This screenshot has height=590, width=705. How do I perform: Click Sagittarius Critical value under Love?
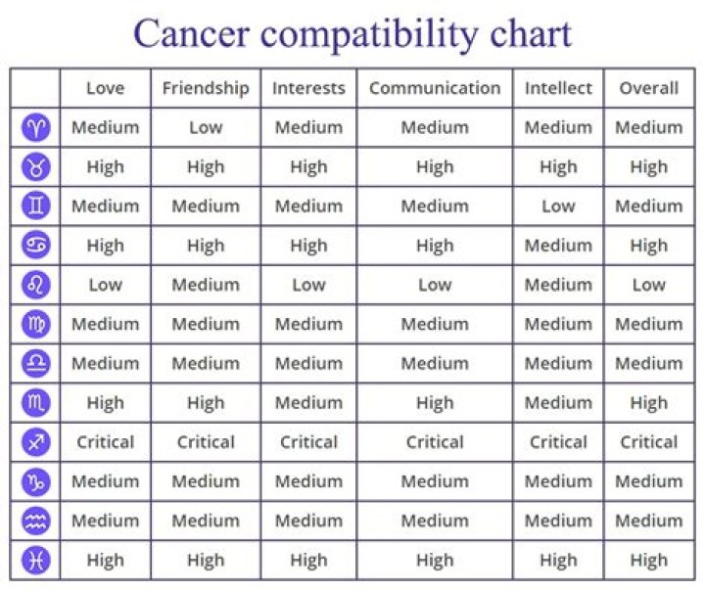(x=105, y=442)
